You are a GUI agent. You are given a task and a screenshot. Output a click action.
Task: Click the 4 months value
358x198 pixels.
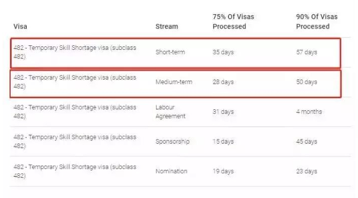coord(309,112)
